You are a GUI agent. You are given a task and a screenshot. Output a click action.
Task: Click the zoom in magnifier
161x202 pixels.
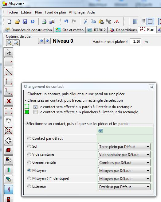click(10, 42)
